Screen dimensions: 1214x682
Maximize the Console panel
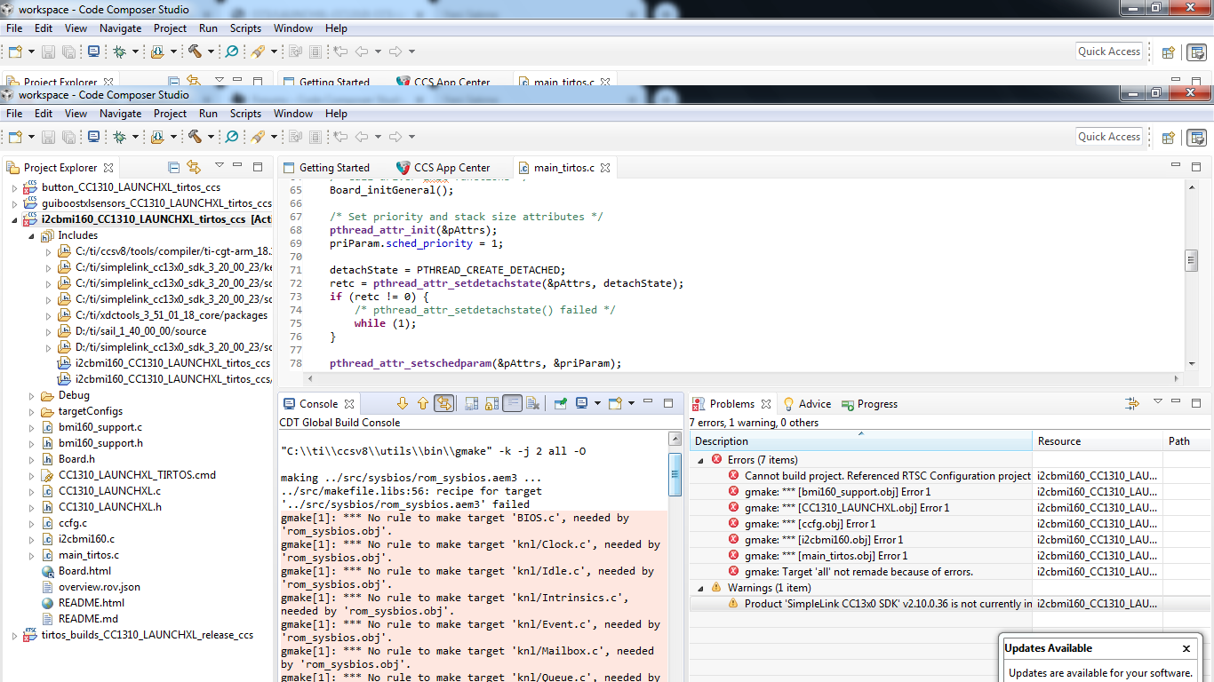pos(668,403)
